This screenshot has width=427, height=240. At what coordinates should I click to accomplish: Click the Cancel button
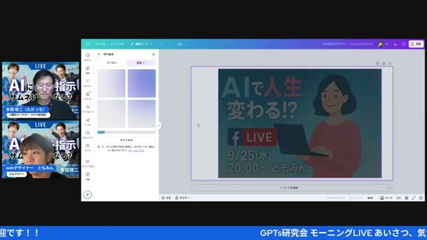126,140
